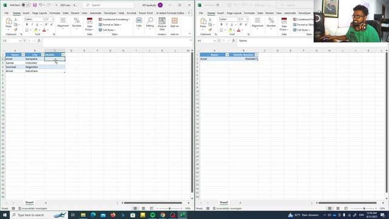Open File tab in left window

[x=7, y=13]
